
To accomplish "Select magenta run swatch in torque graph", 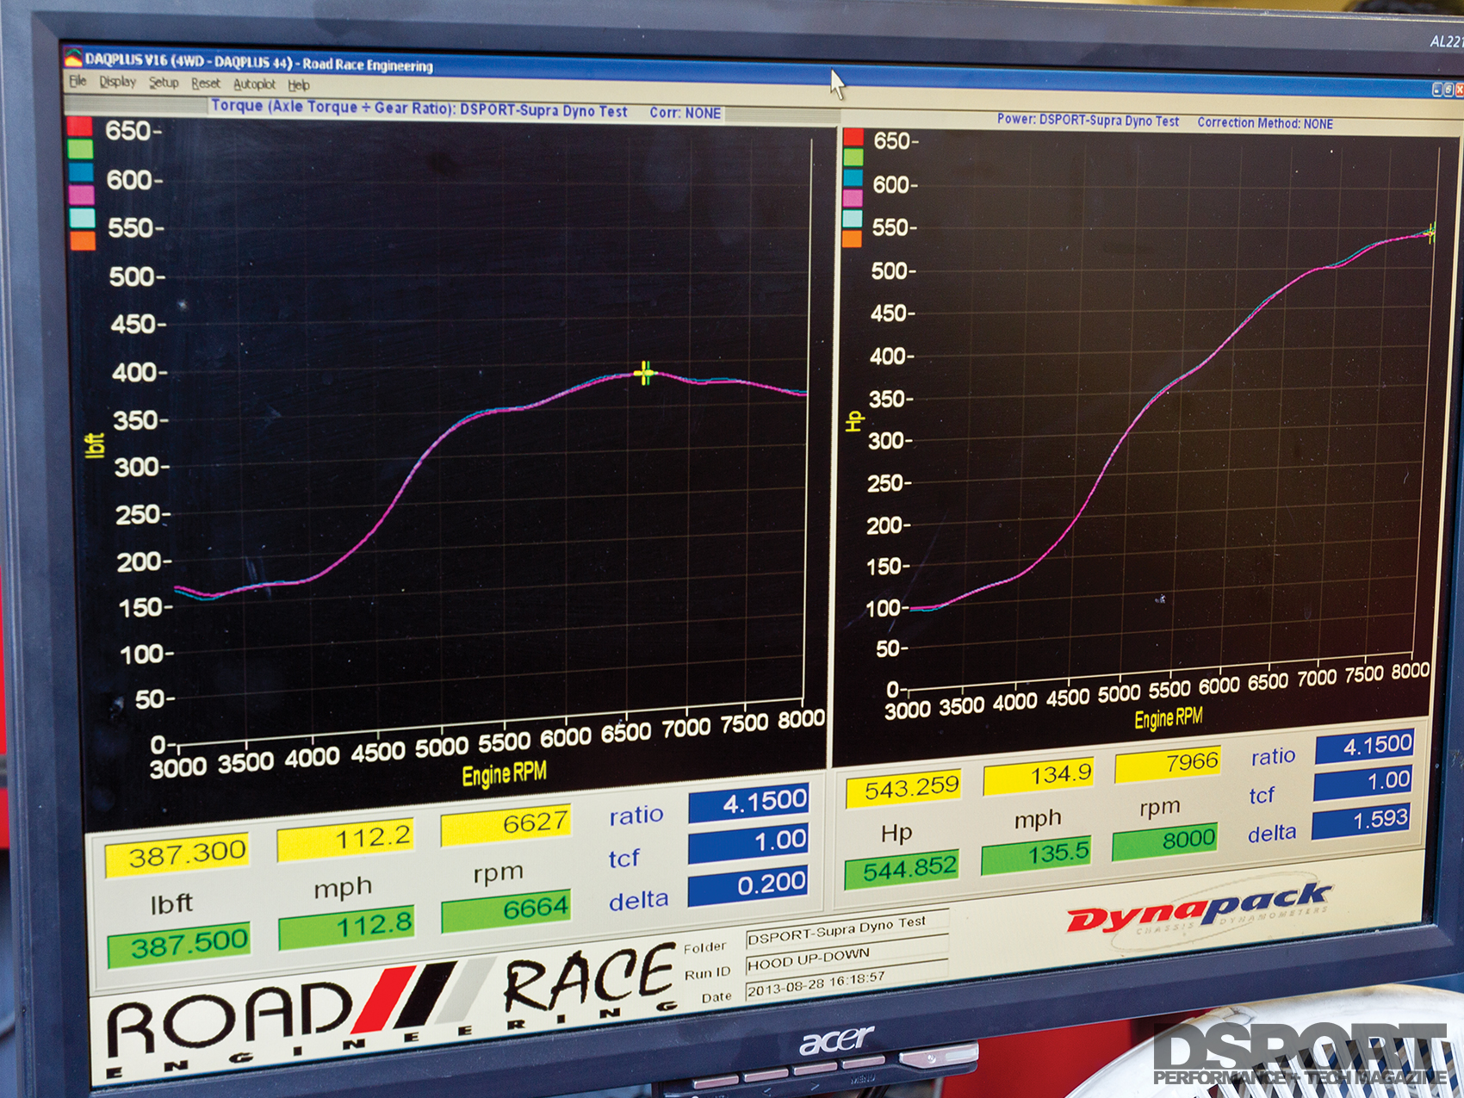I will [82, 194].
